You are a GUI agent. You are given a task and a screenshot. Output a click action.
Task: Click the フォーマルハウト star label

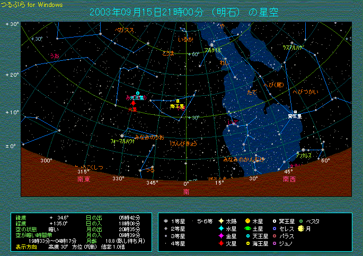pos(122,142)
